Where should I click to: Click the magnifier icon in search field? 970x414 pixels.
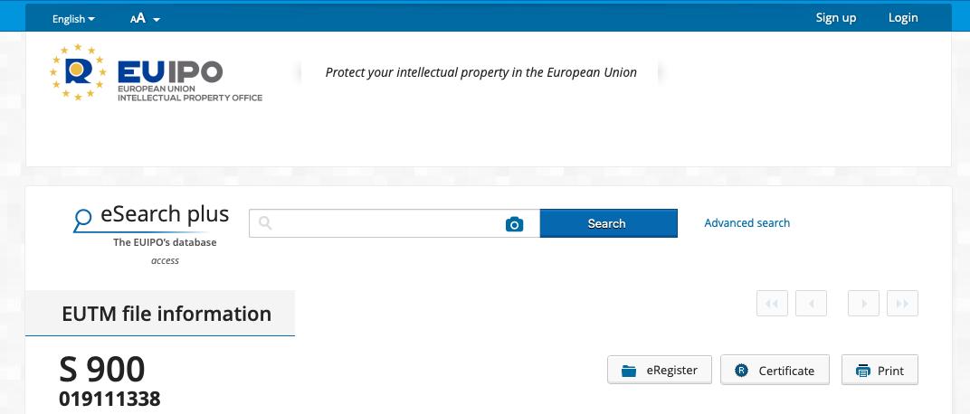tap(265, 223)
